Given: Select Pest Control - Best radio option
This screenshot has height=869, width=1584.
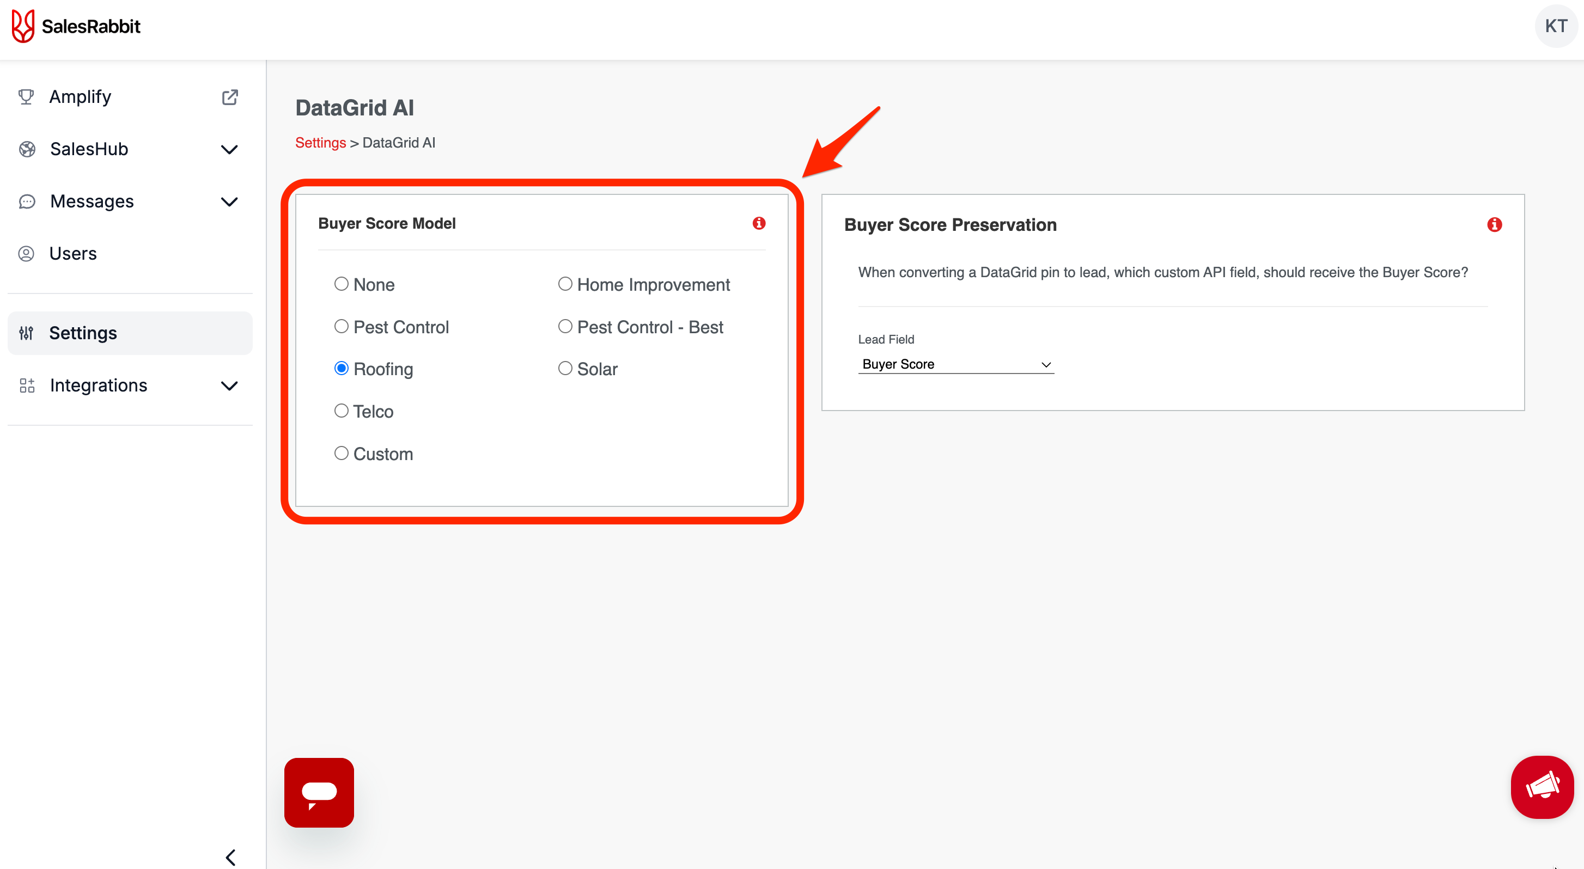Looking at the screenshot, I should [565, 326].
